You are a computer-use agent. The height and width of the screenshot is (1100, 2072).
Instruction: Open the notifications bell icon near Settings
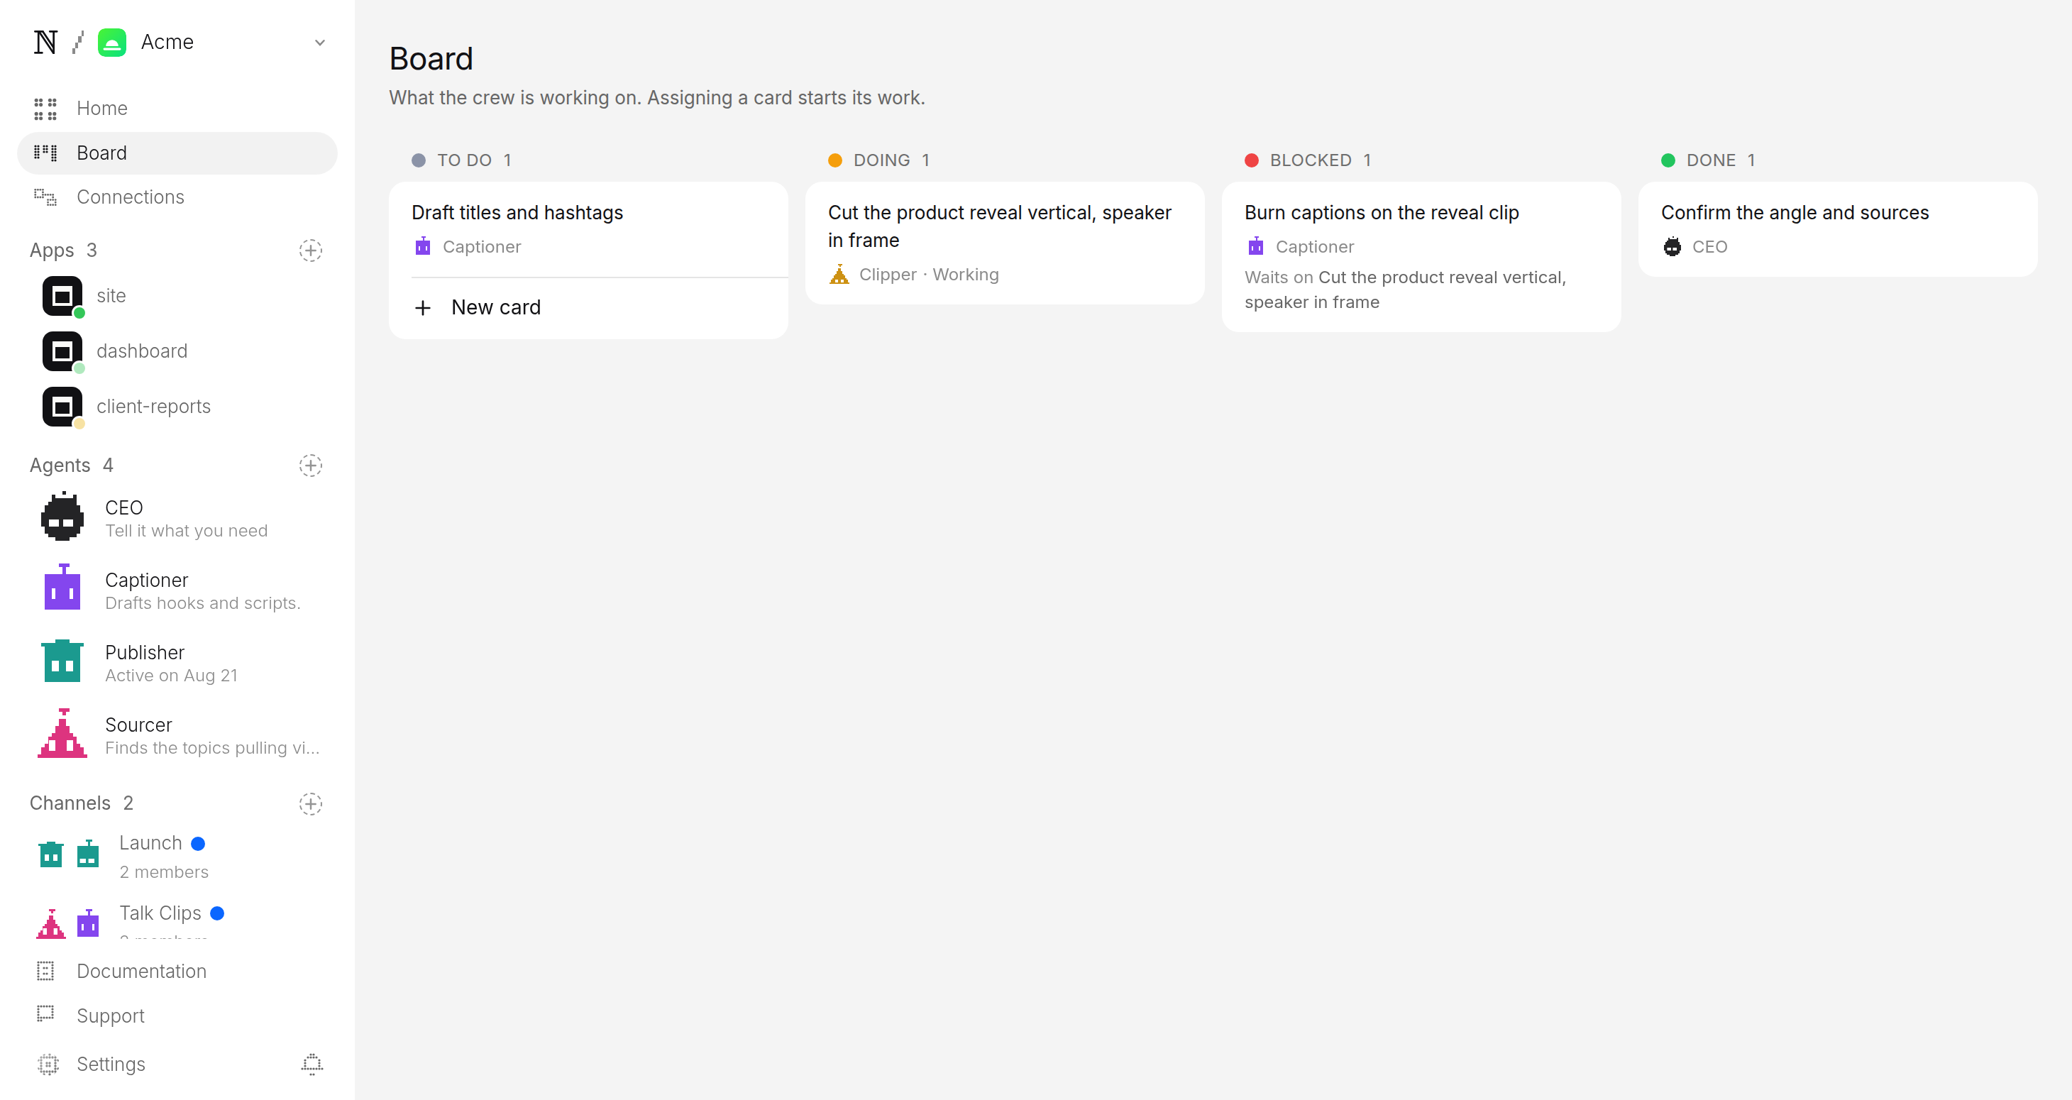312,1064
